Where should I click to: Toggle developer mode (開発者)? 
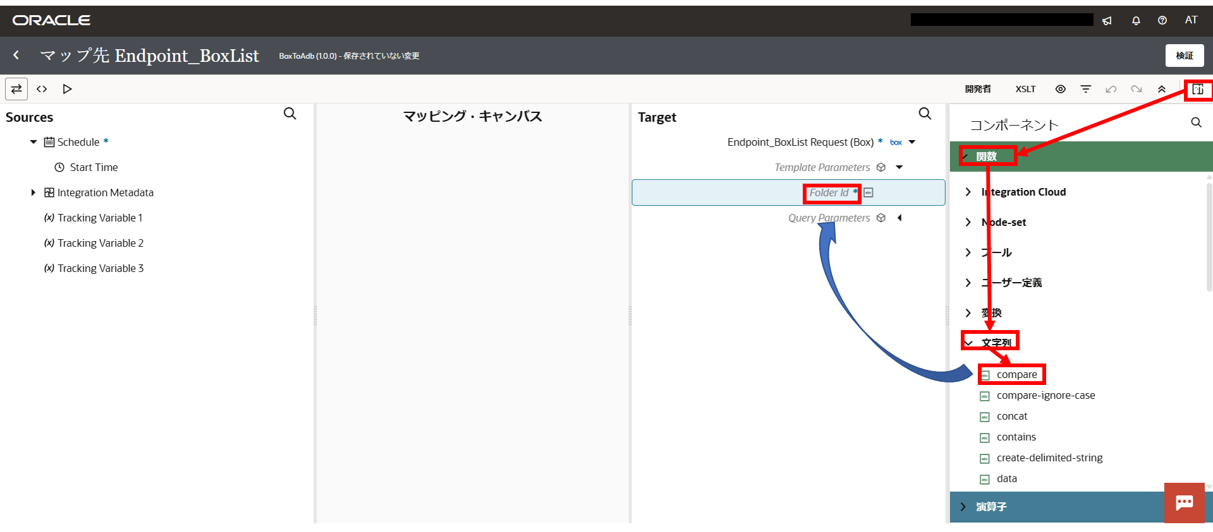[978, 89]
